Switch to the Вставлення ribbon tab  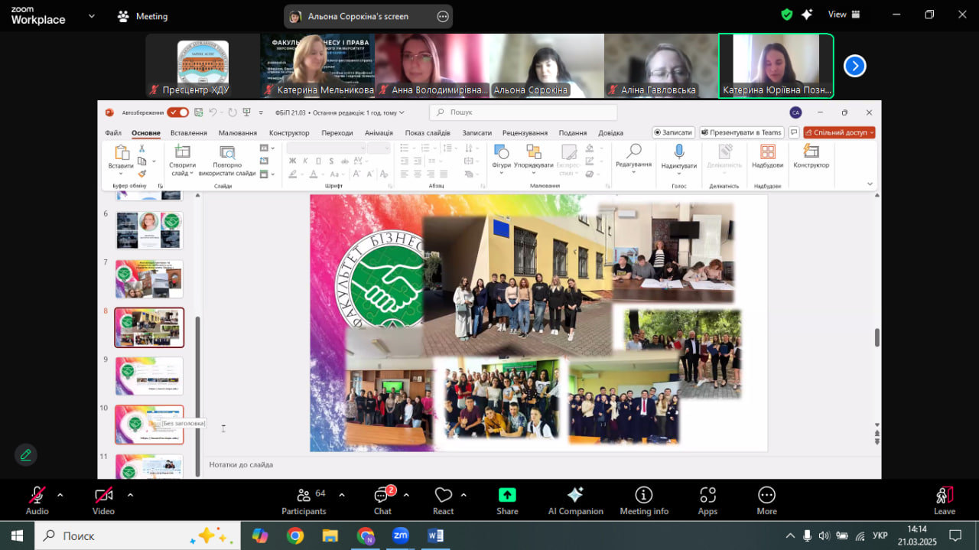click(x=189, y=132)
